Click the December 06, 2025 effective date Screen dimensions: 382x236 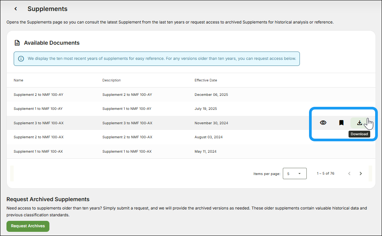click(x=211, y=95)
